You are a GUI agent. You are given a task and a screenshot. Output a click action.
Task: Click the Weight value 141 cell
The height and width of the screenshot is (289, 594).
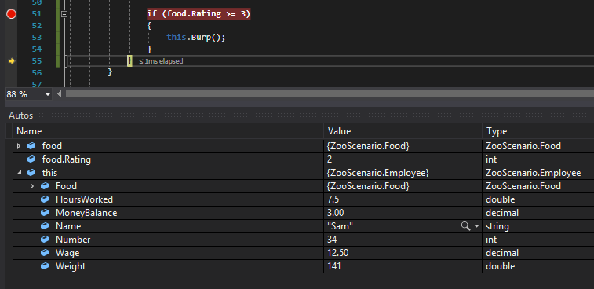tap(403, 266)
